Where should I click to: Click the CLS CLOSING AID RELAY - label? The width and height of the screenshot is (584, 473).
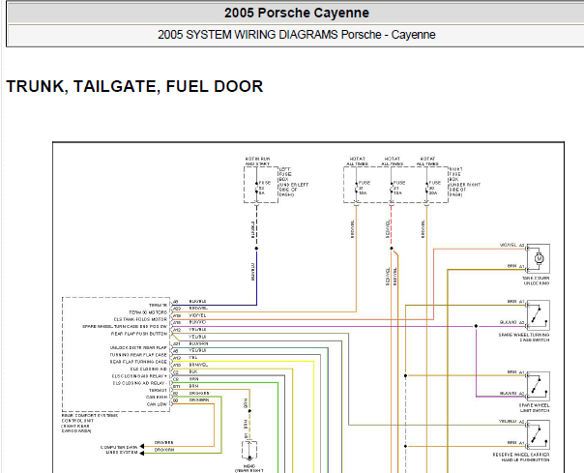coord(140,383)
